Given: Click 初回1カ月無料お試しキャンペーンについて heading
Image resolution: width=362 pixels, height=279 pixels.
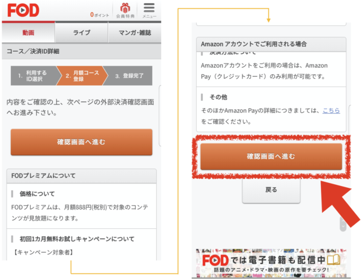Looking at the screenshot, I should (x=77, y=239).
